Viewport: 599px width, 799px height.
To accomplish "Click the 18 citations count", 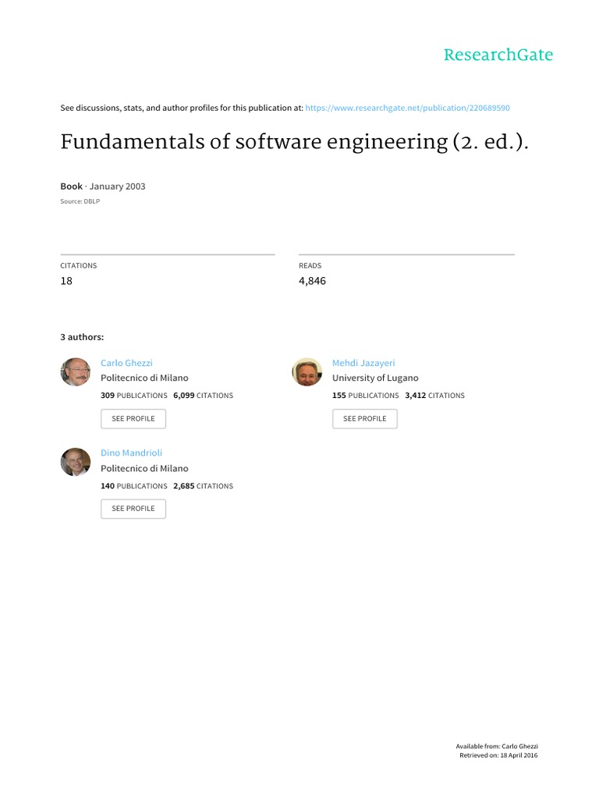I will [66, 281].
